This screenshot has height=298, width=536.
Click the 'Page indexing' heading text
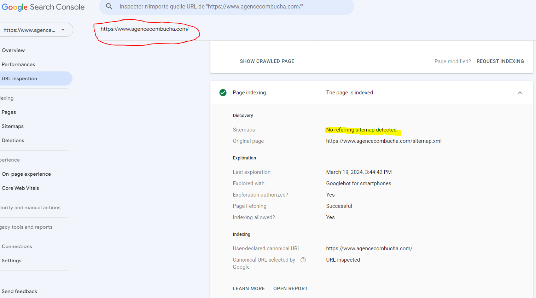249,93
